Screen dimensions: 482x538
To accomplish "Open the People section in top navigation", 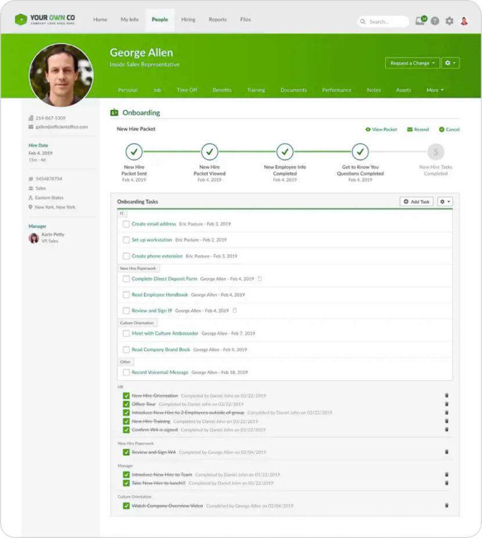I will (160, 19).
